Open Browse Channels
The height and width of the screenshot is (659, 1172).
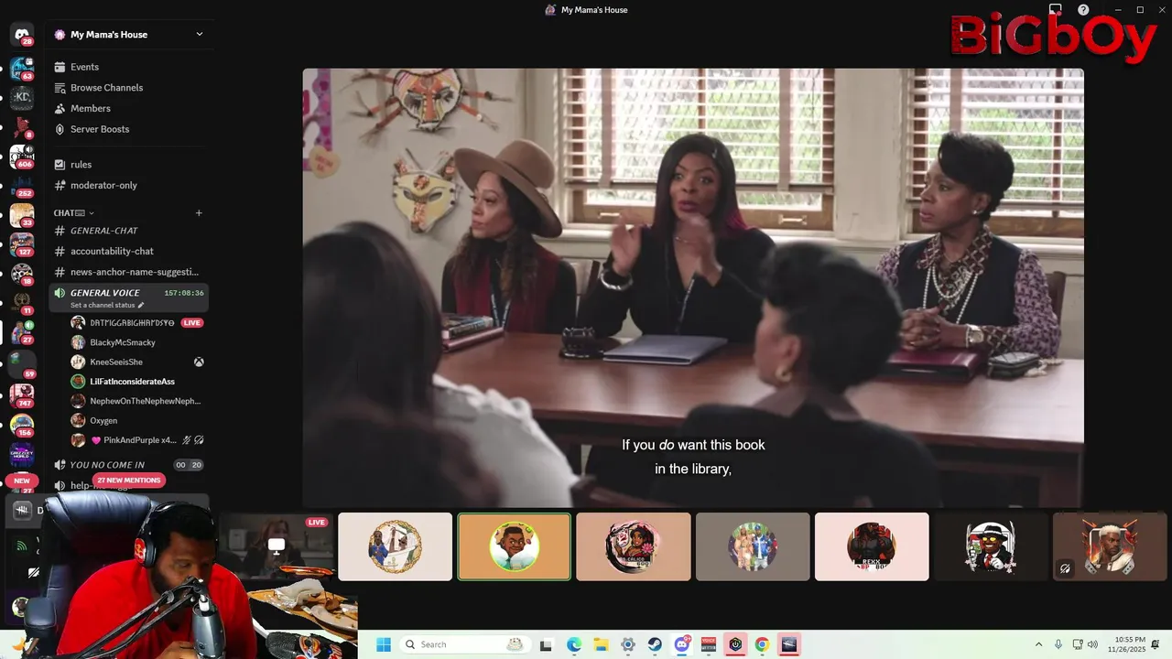(x=106, y=88)
